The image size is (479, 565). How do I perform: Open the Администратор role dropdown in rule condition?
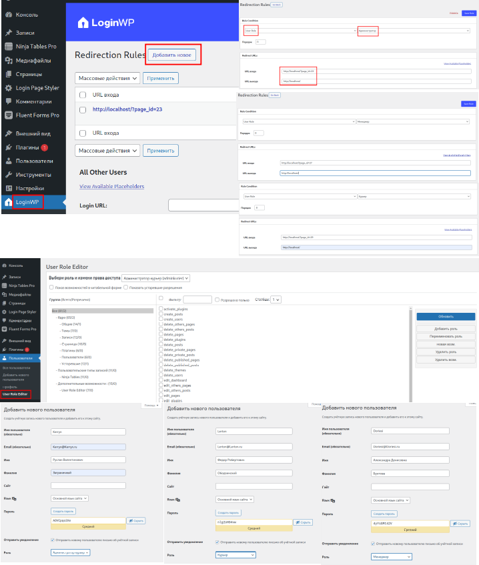pos(414,31)
